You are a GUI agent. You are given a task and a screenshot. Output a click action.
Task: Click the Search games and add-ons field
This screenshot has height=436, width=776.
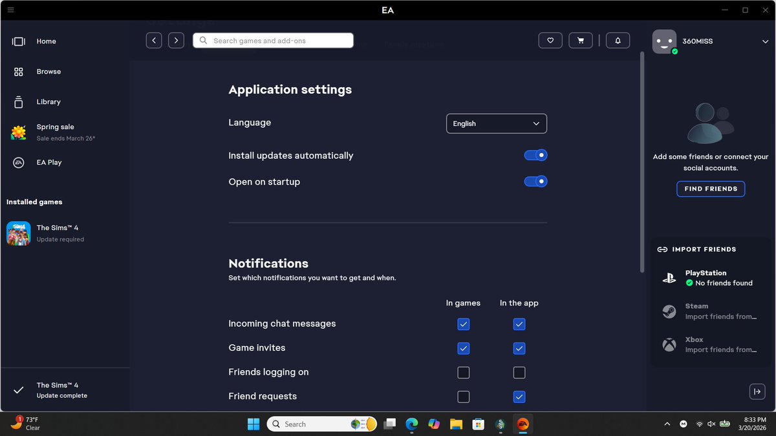point(273,41)
